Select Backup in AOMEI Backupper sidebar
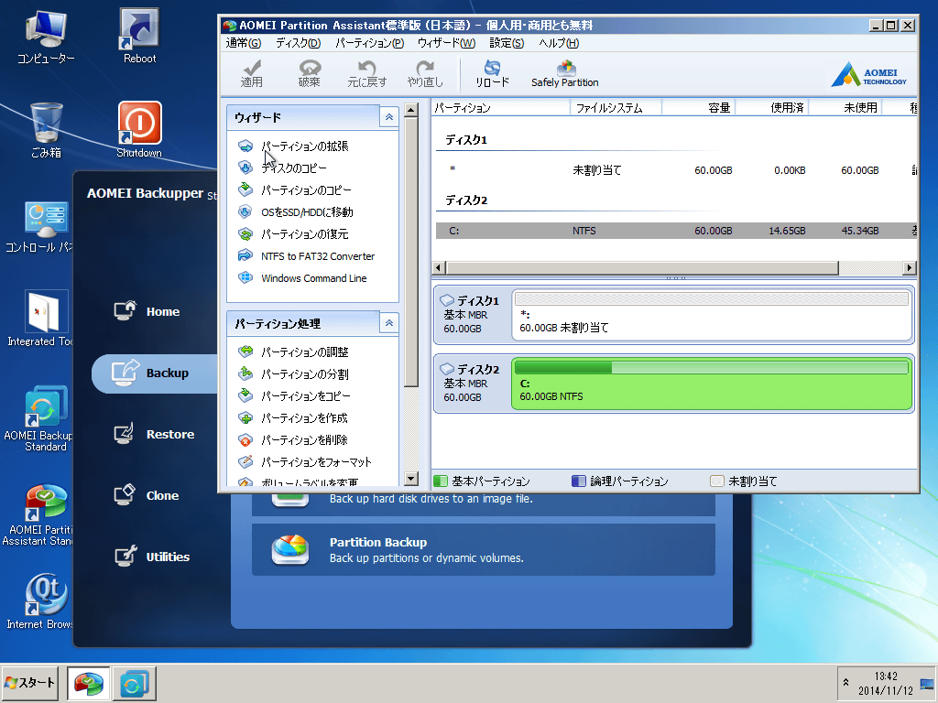The height and width of the screenshot is (703, 938). [x=154, y=373]
